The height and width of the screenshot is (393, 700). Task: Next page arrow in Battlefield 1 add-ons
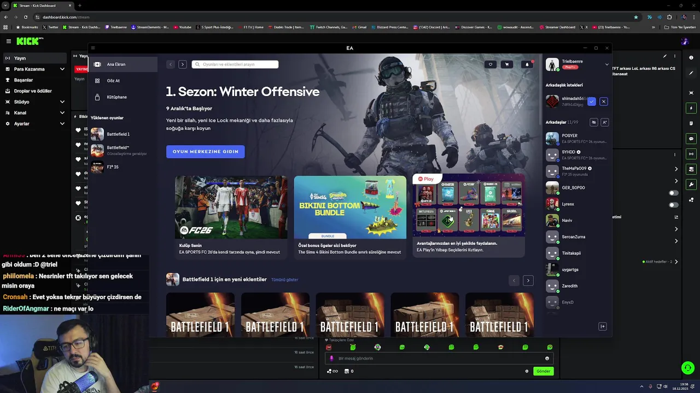(x=528, y=281)
